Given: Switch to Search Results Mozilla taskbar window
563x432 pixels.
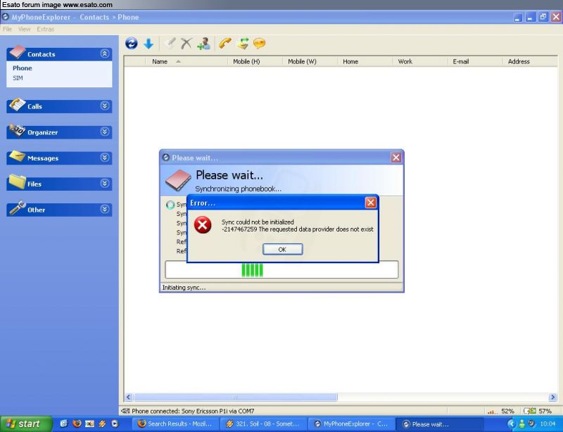Looking at the screenshot, I should pos(175,424).
